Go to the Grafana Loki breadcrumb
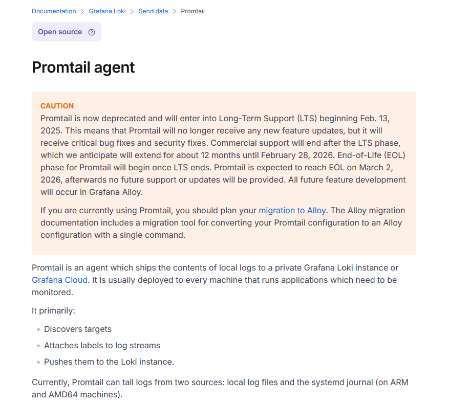The image size is (471, 404). pos(107,11)
